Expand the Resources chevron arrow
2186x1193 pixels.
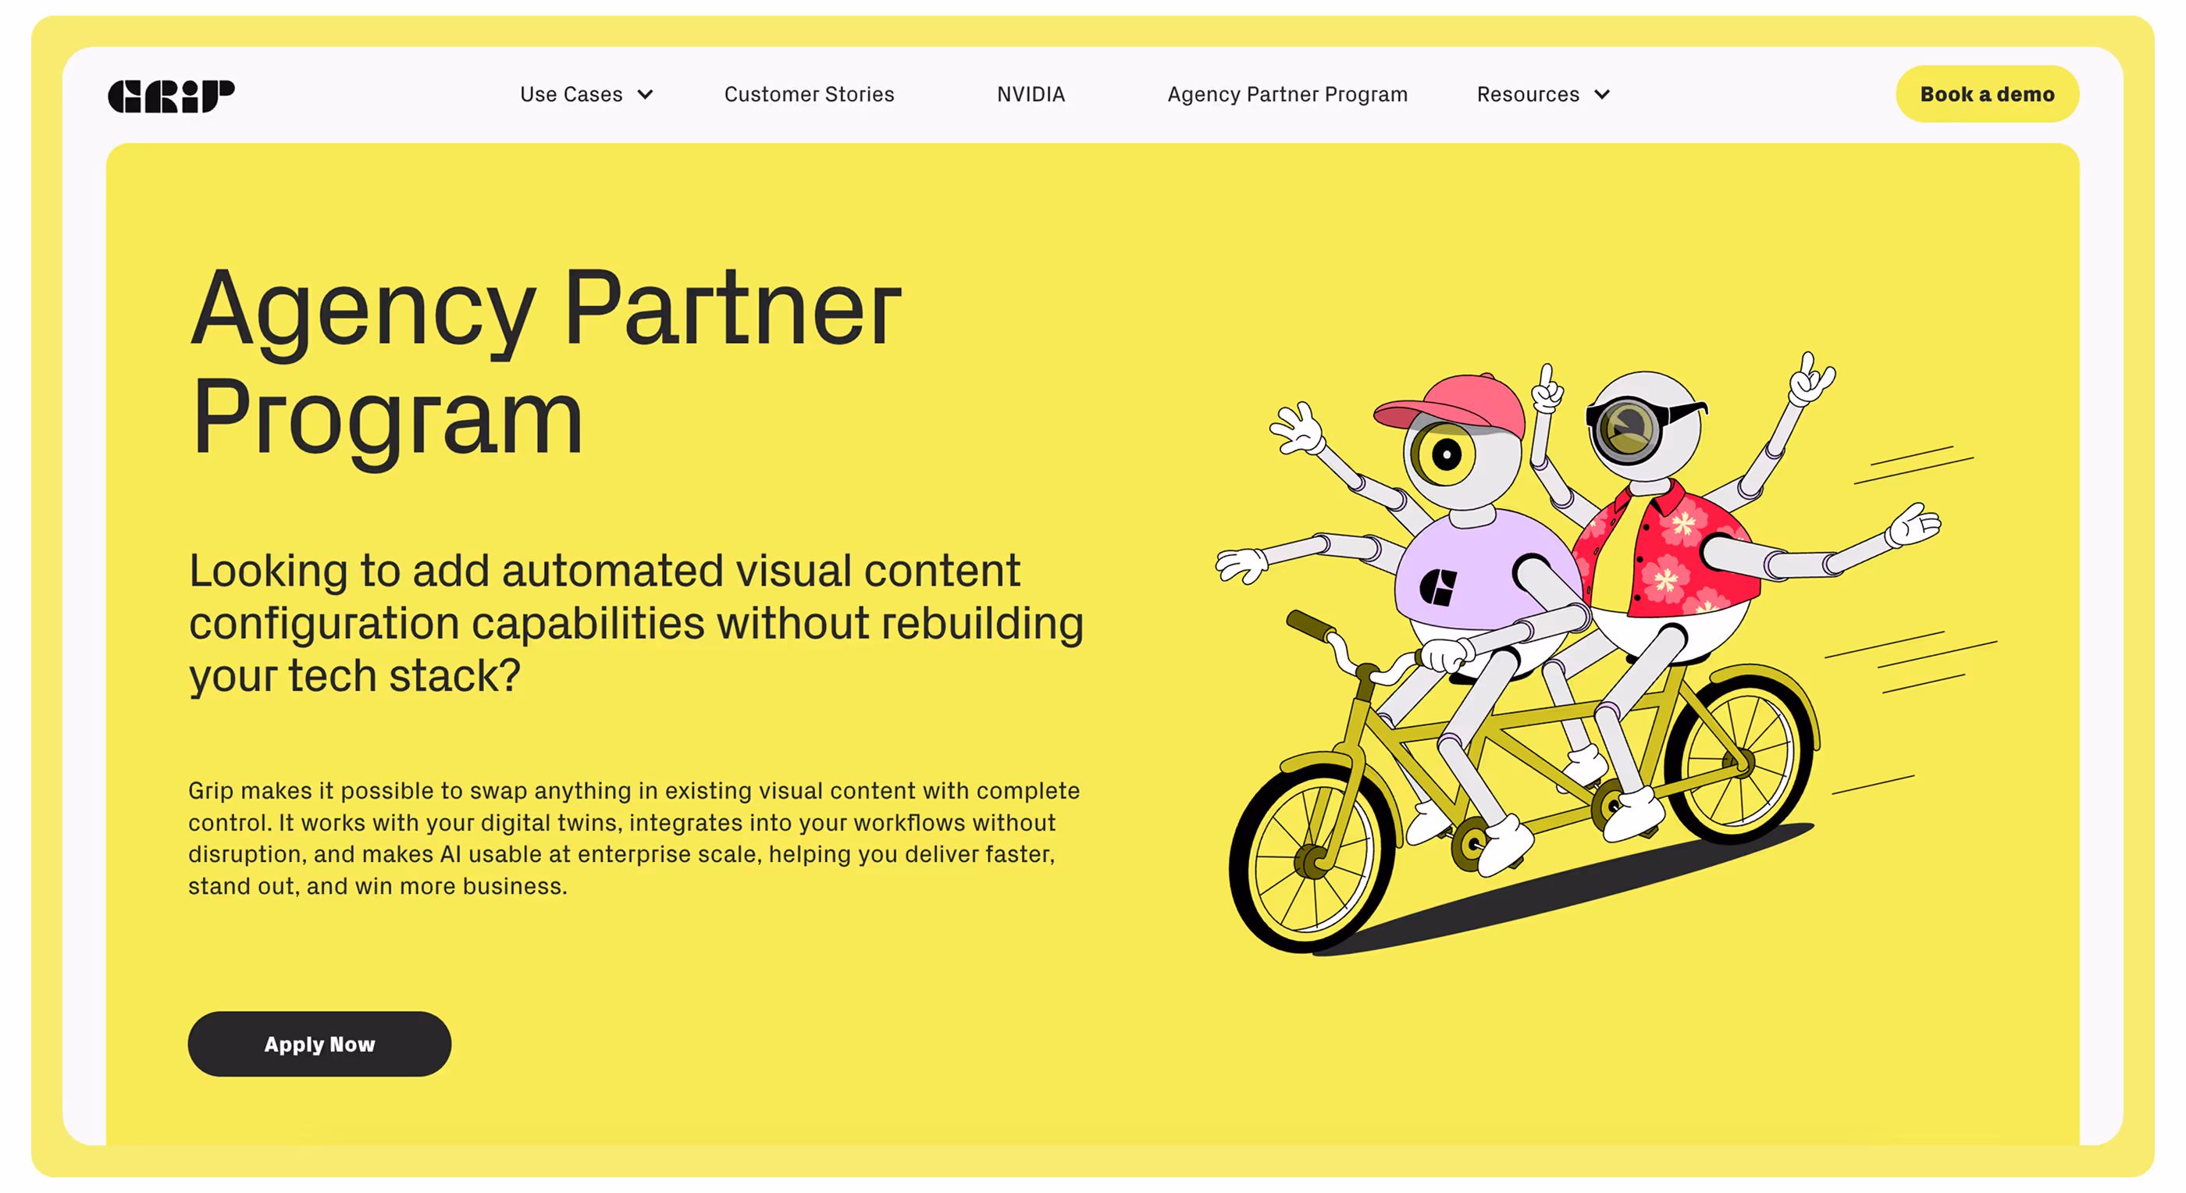(x=1601, y=95)
